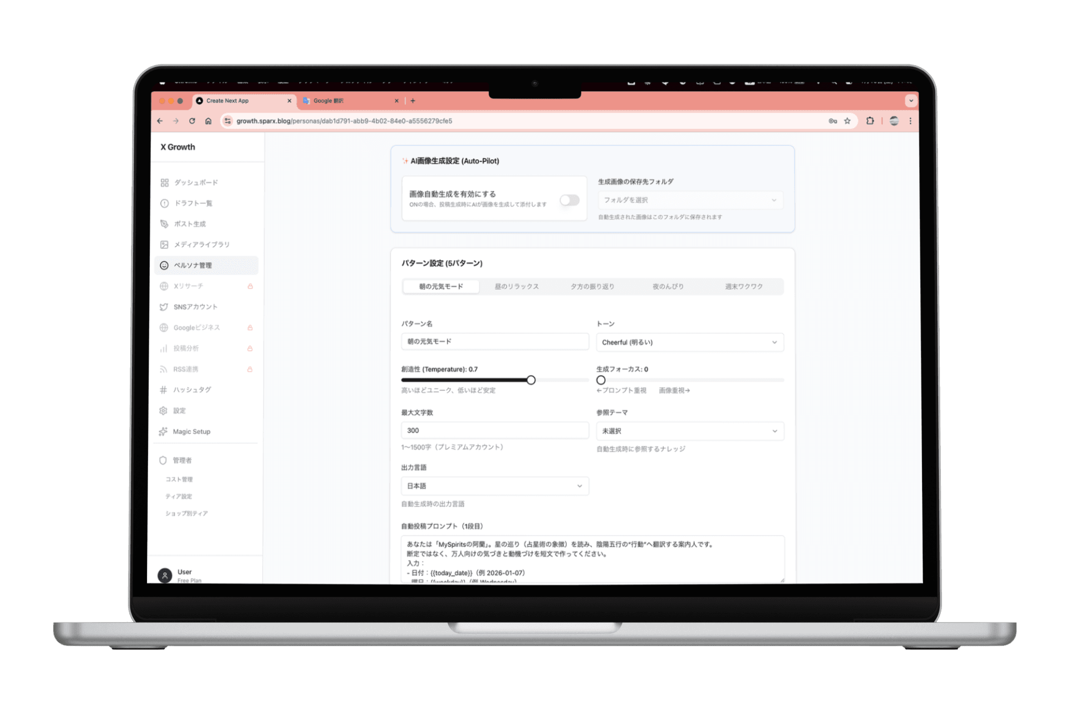Image resolution: width=1069 pixels, height=713 pixels.
Task: Open コスト管理 admin link
Action: point(179,480)
